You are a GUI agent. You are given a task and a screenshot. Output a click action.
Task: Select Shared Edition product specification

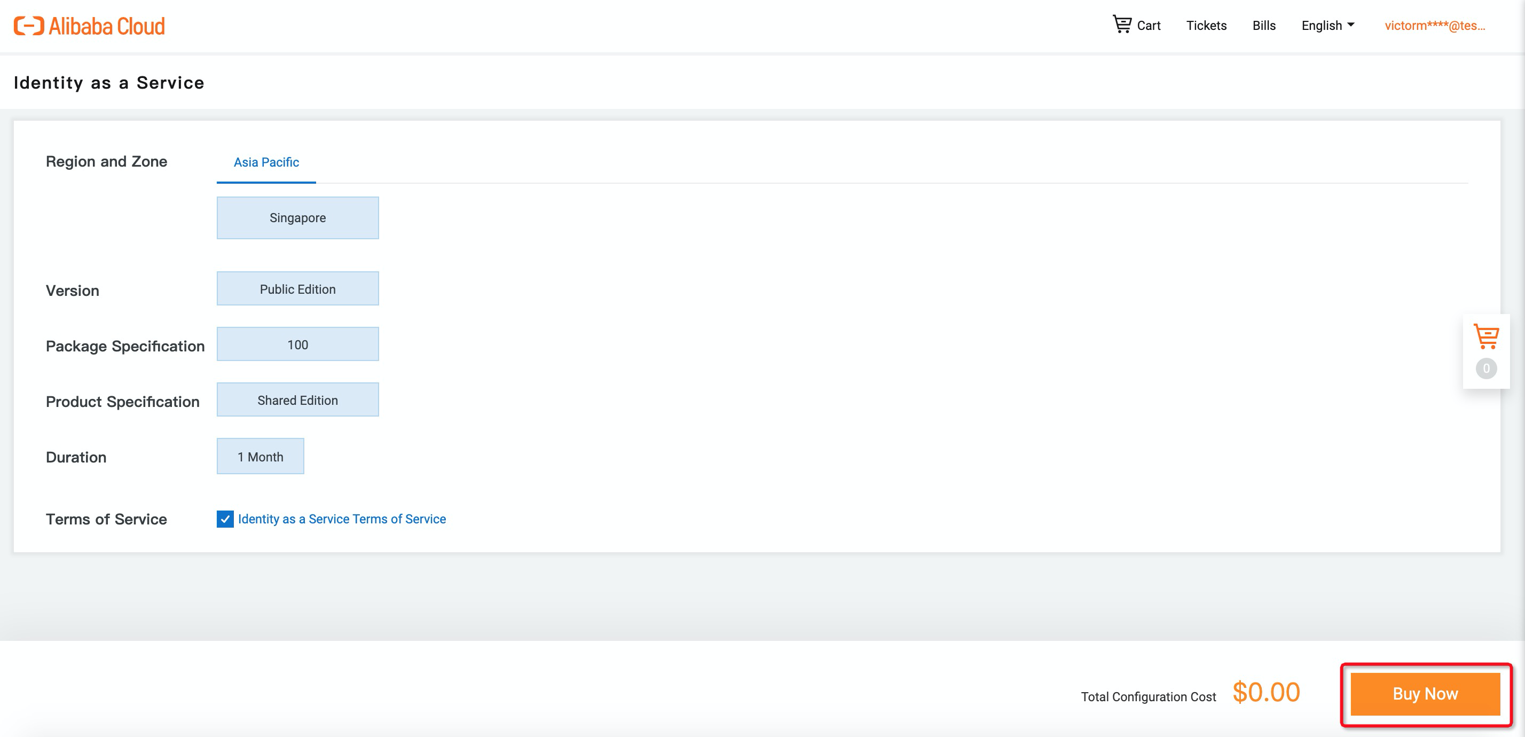pyautogui.click(x=298, y=400)
